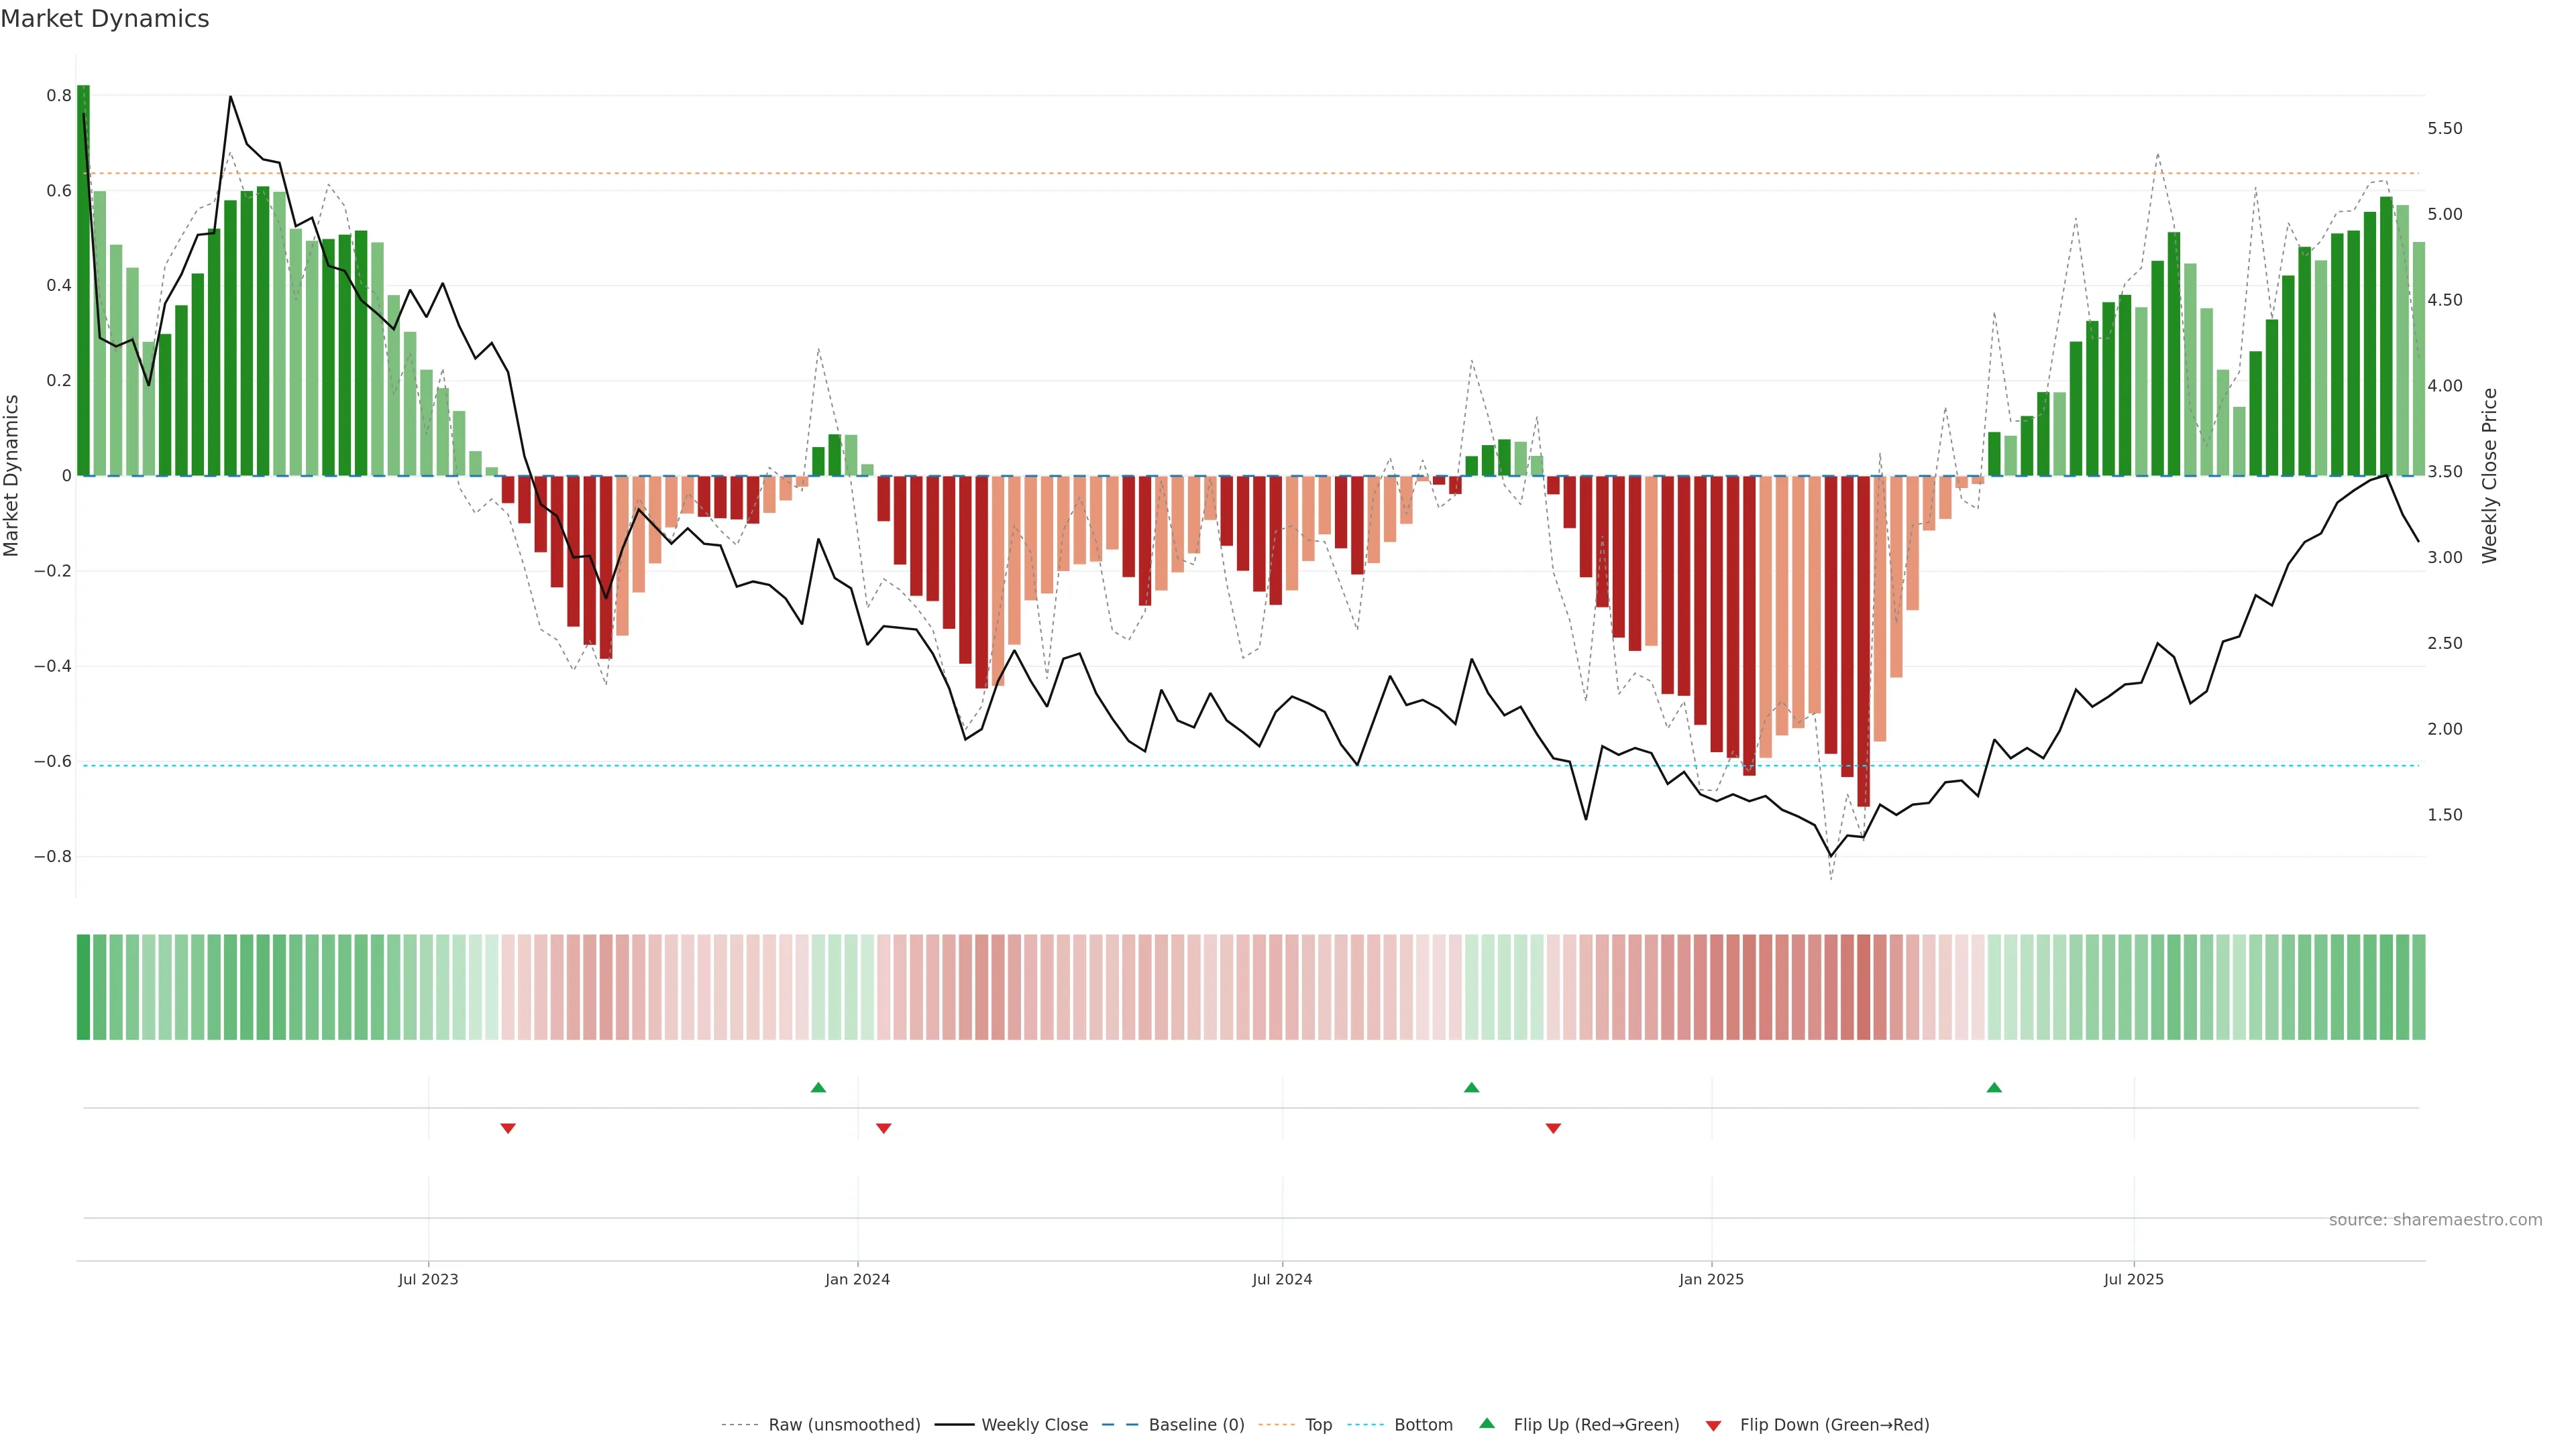Click the green Flip Up triangle in legend
Image resolution: width=2576 pixels, height=1448 pixels.
pyautogui.click(x=1487, y=1423)
